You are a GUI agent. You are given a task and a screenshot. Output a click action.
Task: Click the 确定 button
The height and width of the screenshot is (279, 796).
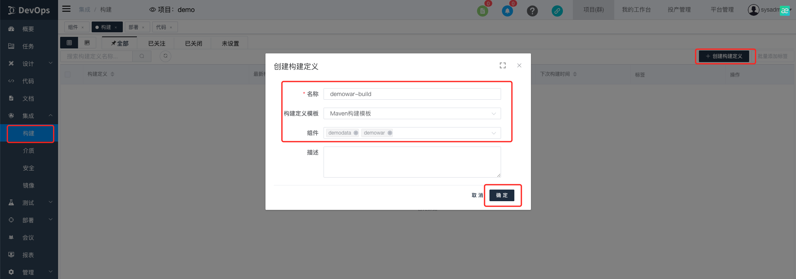coord(501,195)
